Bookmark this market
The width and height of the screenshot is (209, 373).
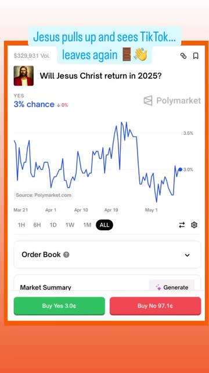tap(196, 56)
